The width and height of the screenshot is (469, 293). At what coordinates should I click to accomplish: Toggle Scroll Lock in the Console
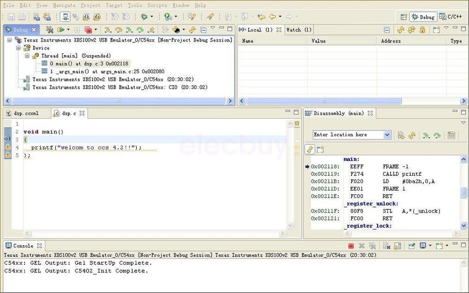click(396, 246)
